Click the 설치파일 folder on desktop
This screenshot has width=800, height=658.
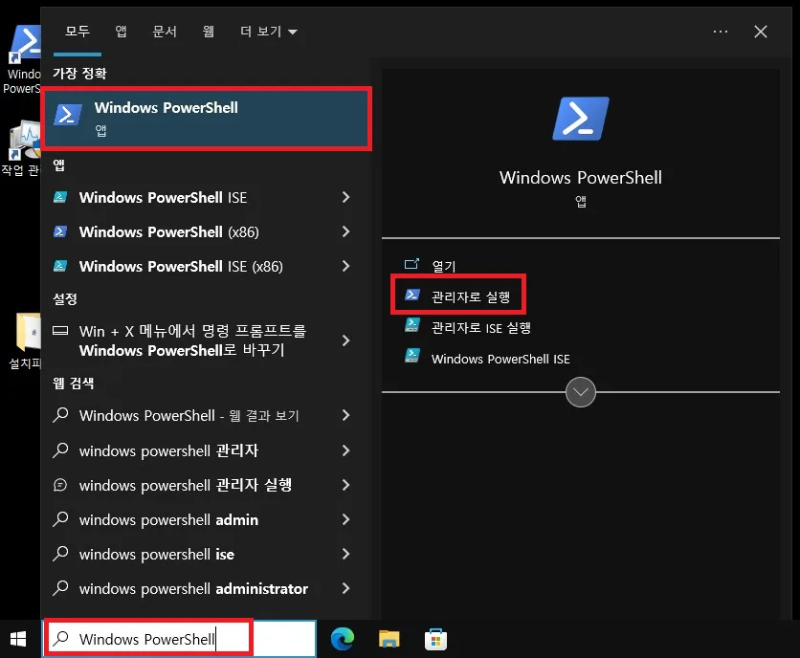[x=25, y=340]
